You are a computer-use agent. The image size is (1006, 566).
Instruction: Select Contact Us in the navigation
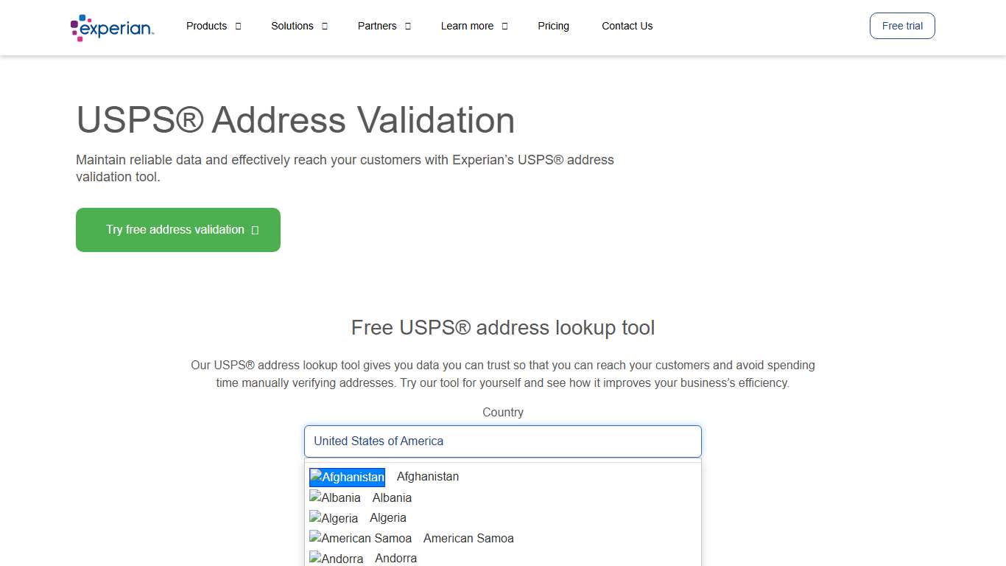tap(627, 26)
